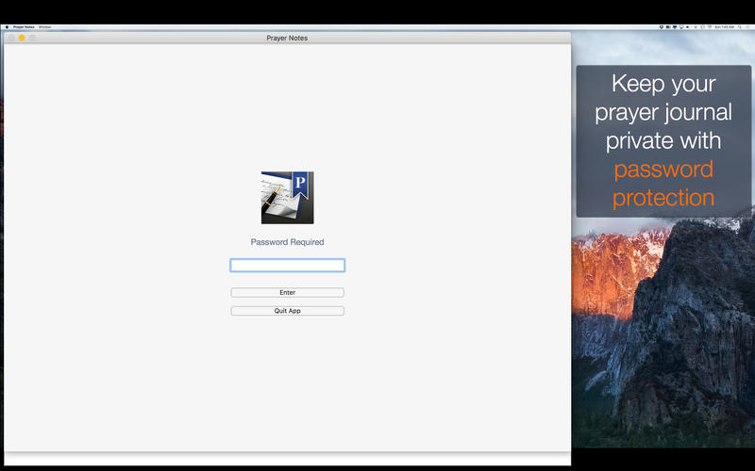Click the Prayer Notes app logo image
This screenshot has width=755, height=471.
tap(287, 198)
